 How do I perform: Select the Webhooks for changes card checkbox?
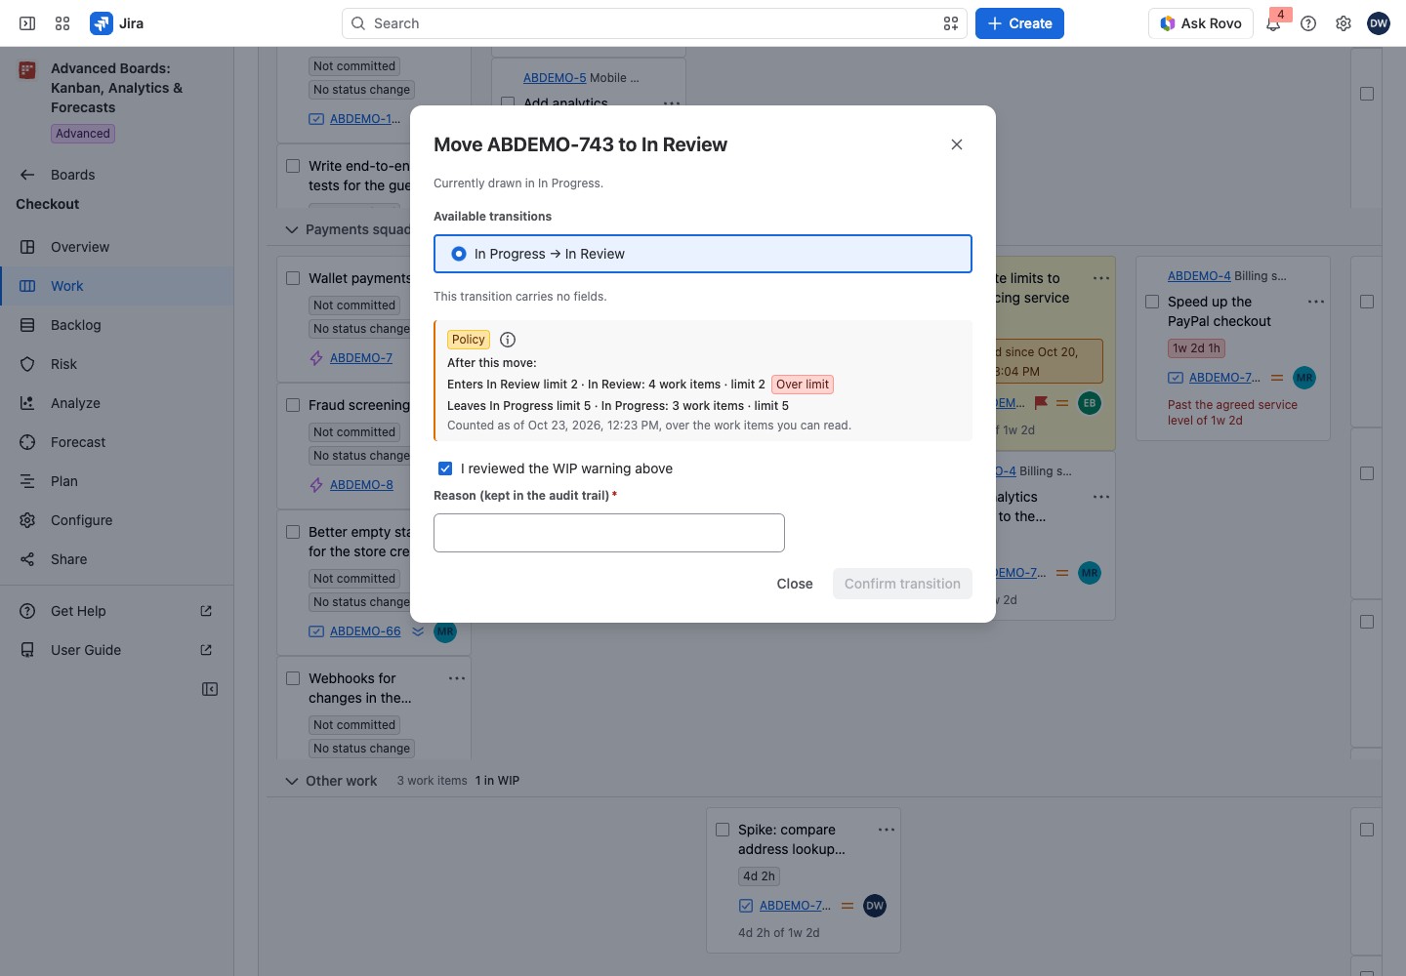coord(293,678)
